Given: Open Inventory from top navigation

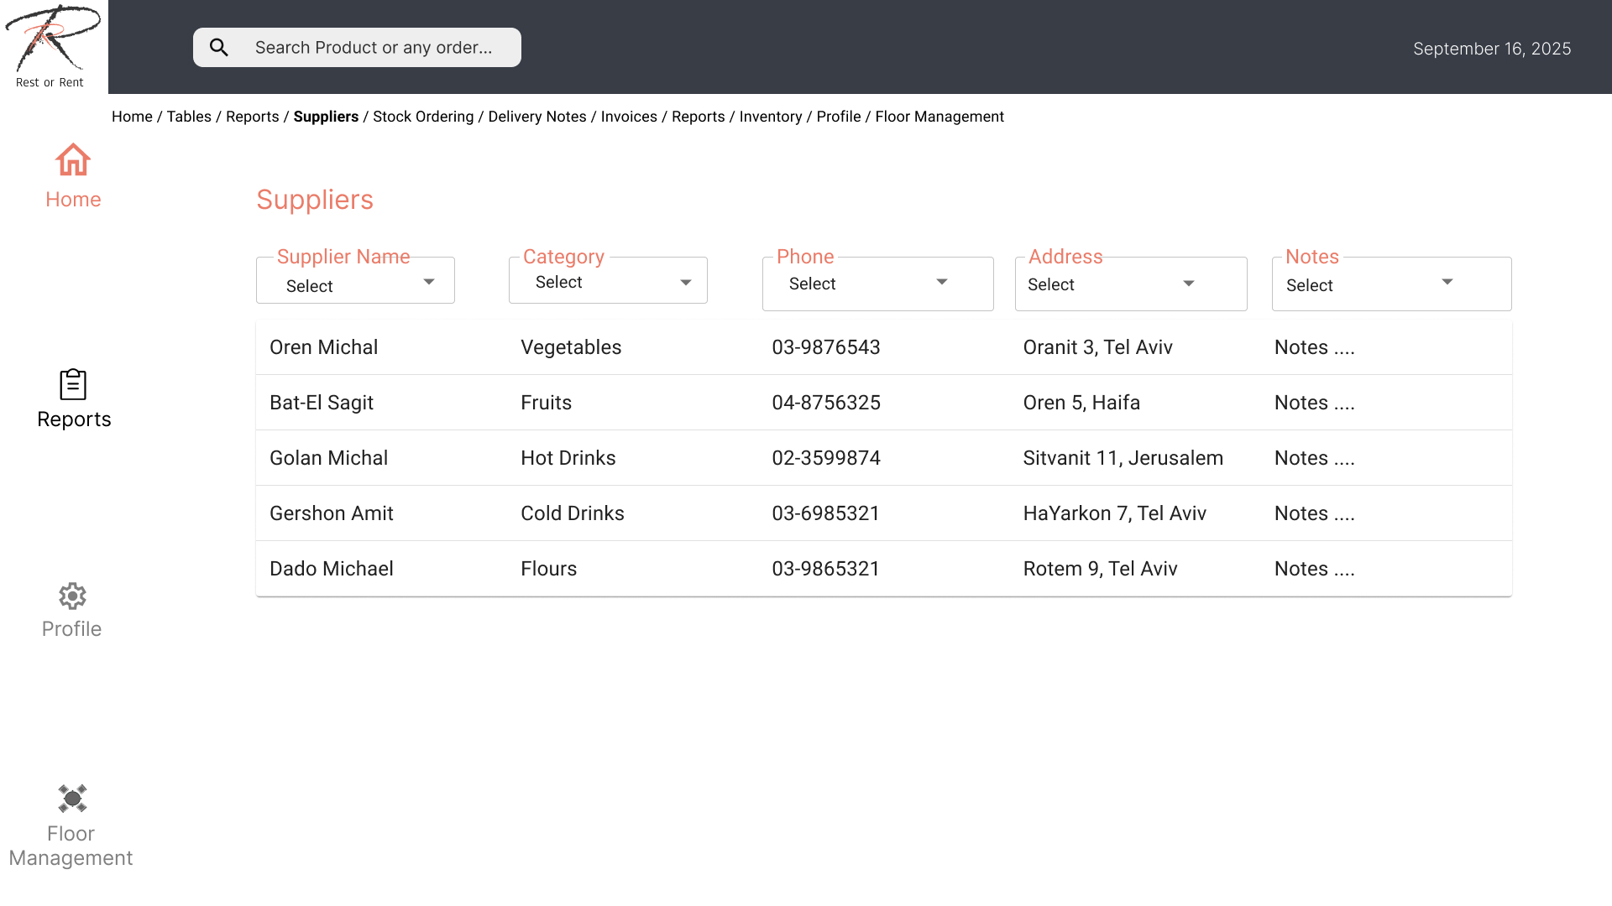Looking at the screenshot, I should [771, 117].
